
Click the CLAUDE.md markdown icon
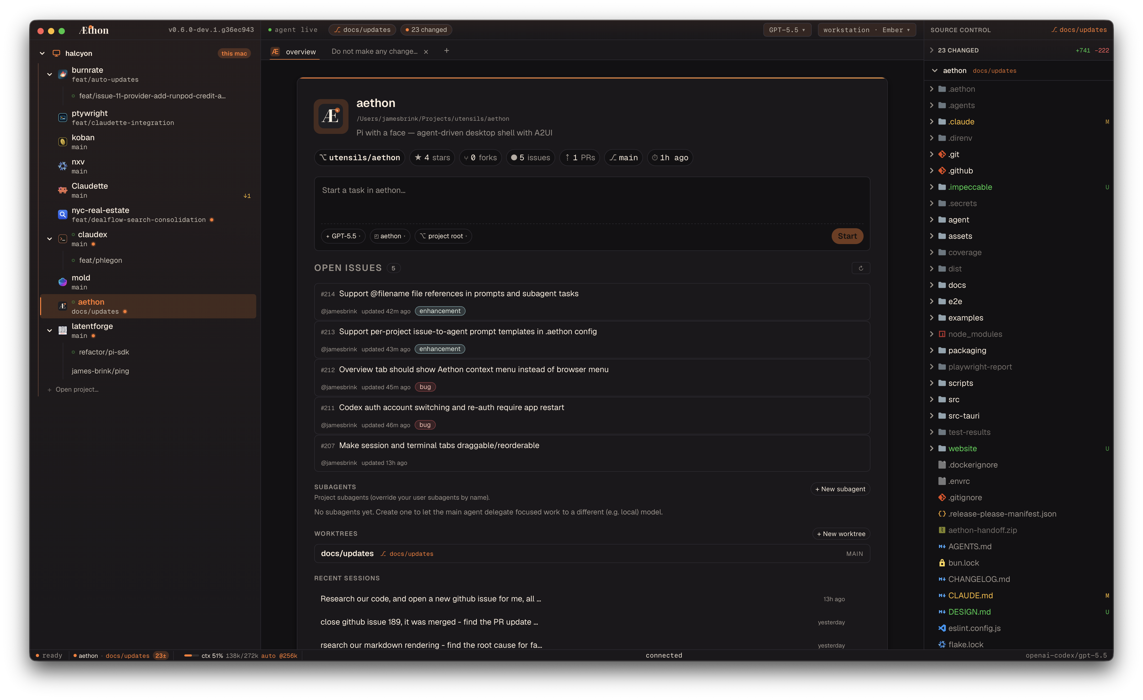point(942,596)
